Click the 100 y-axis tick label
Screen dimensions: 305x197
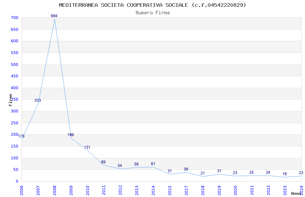tap(15, 158)
